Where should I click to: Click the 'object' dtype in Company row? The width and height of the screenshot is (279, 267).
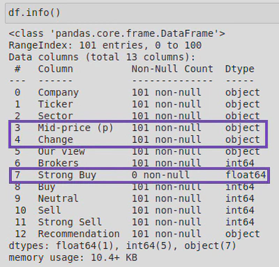(243, 93)
